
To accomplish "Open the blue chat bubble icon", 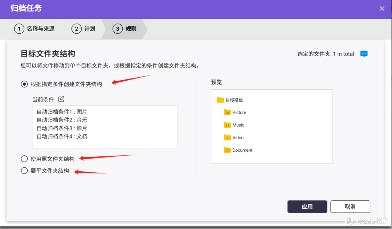I will click(x=364, y=54).
